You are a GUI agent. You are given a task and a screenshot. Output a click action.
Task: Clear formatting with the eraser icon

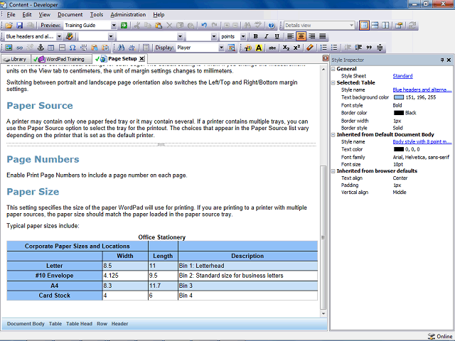pyautogui.click(x=310, y=48)
